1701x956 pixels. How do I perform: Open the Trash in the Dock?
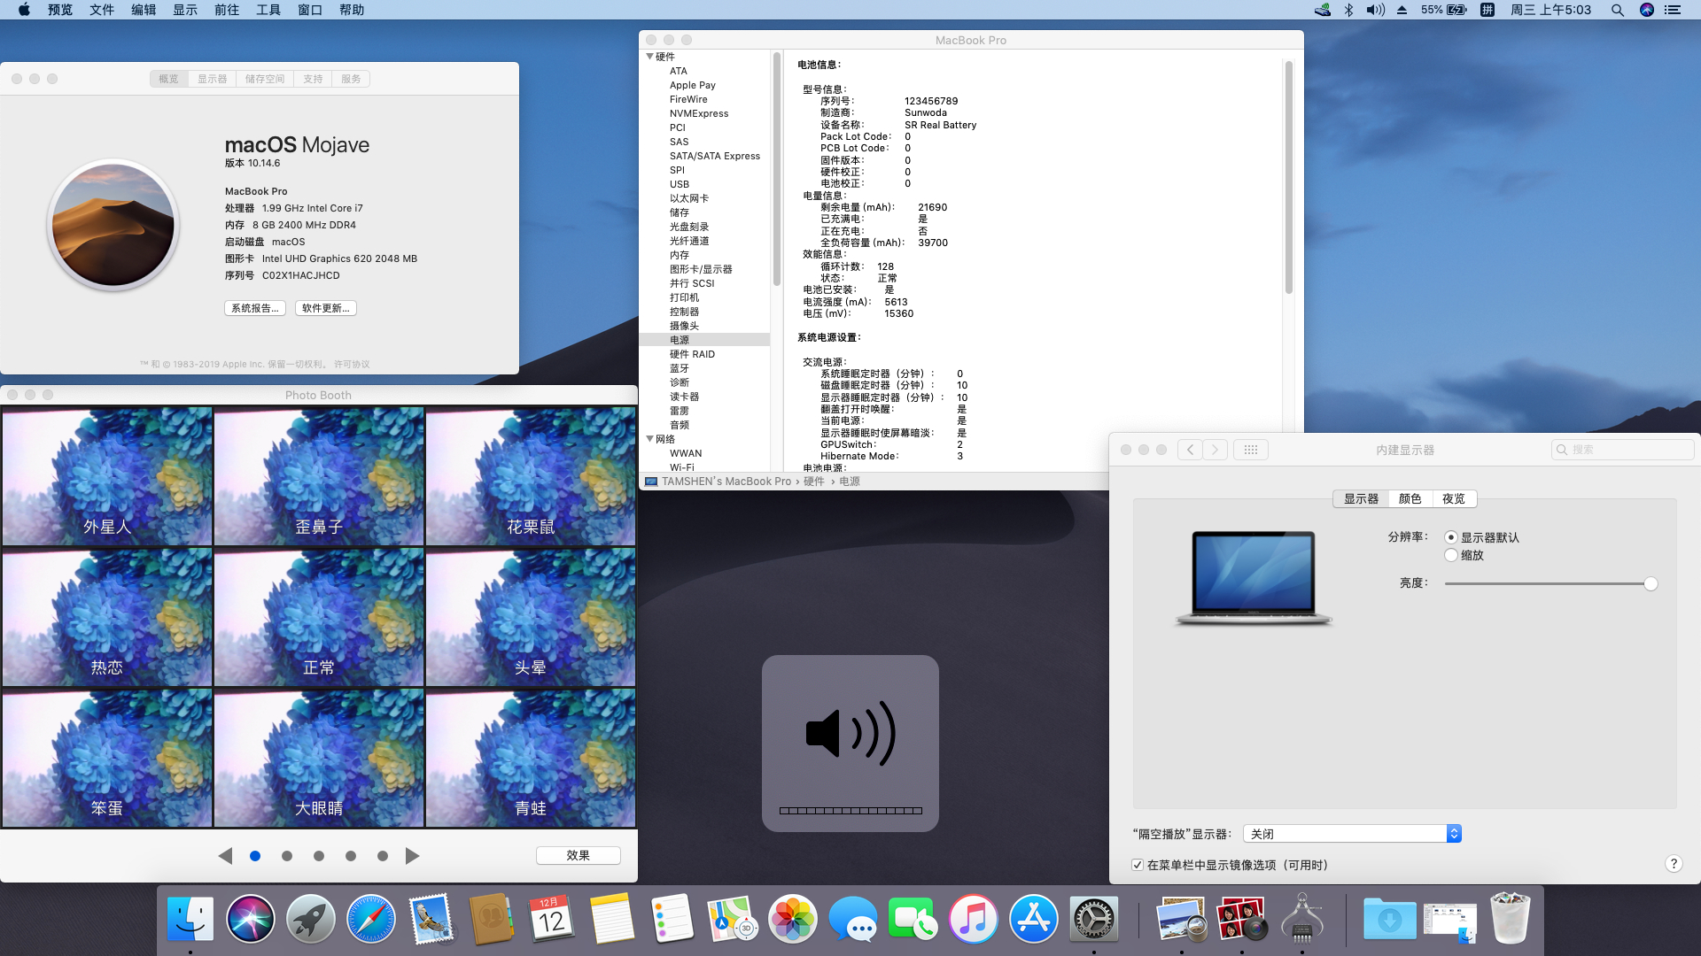(x=1510, y=919)
